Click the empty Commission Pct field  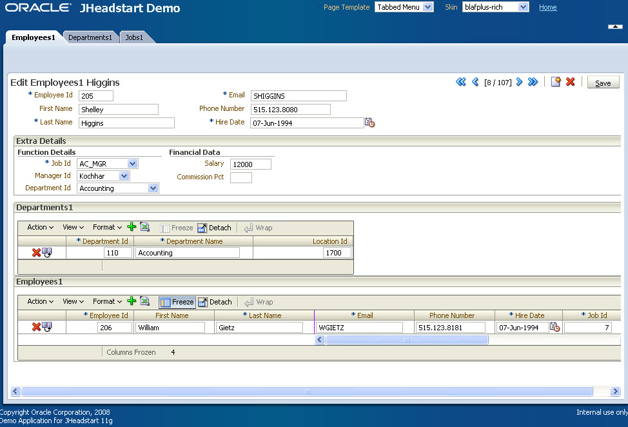click(241, 177)
